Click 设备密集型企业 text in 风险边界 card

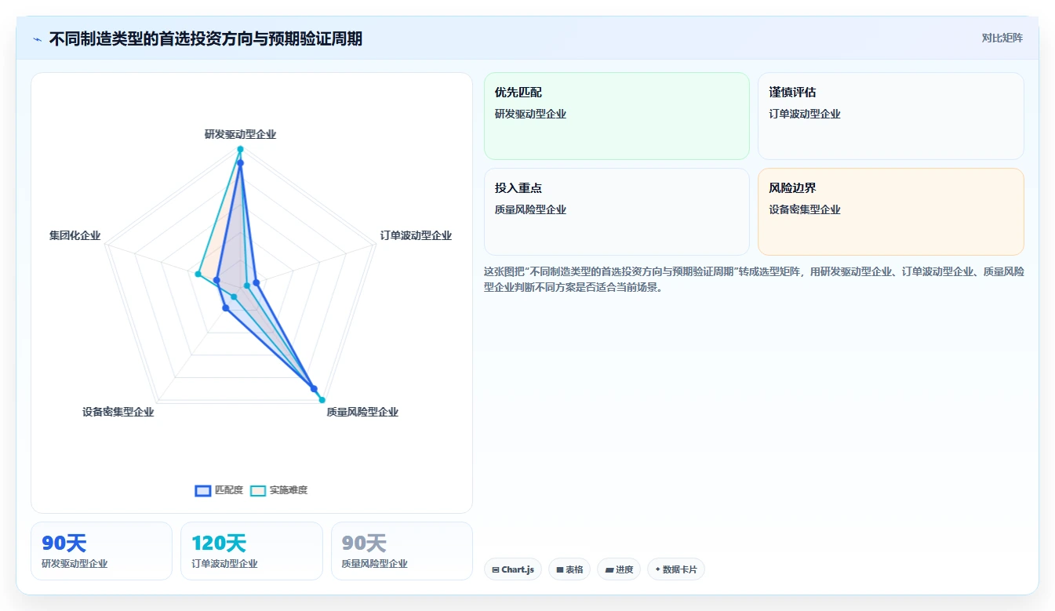click(x=805, y=209)
